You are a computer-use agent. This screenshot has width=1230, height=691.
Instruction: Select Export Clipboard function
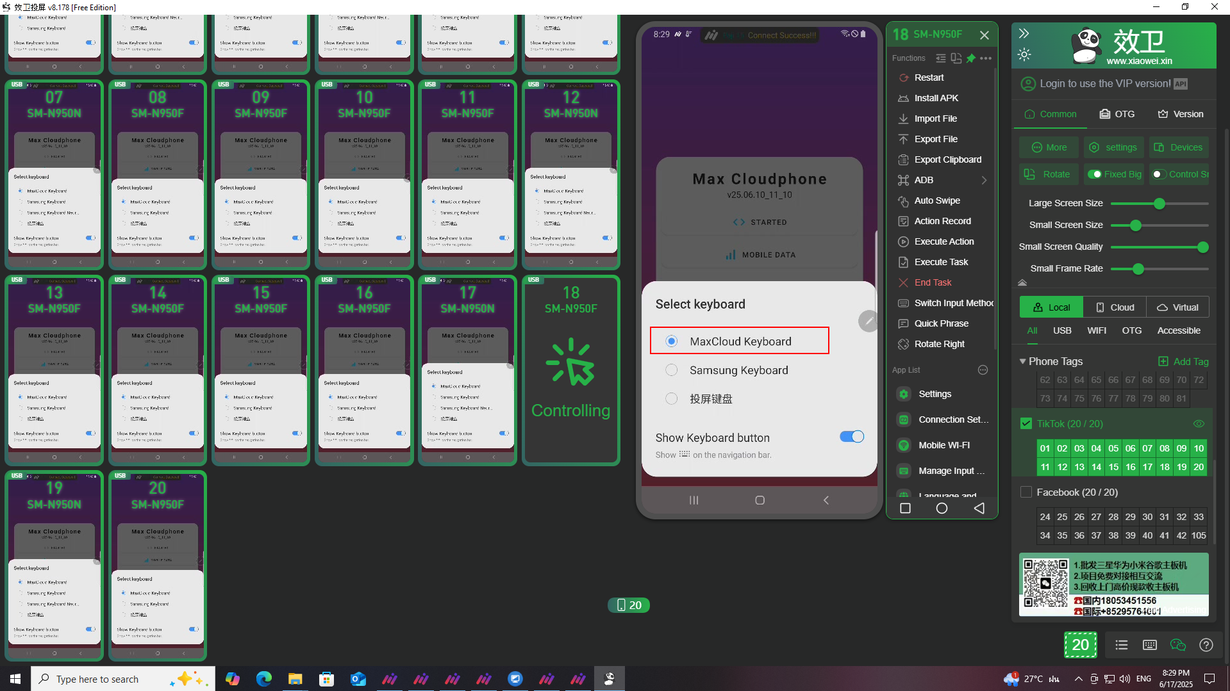click(x=947, y=159)
